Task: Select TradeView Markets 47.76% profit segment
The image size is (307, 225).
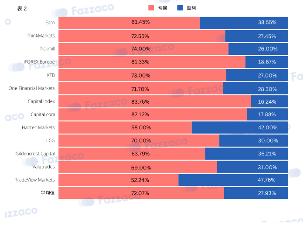Action: click(x=233, y=180)
